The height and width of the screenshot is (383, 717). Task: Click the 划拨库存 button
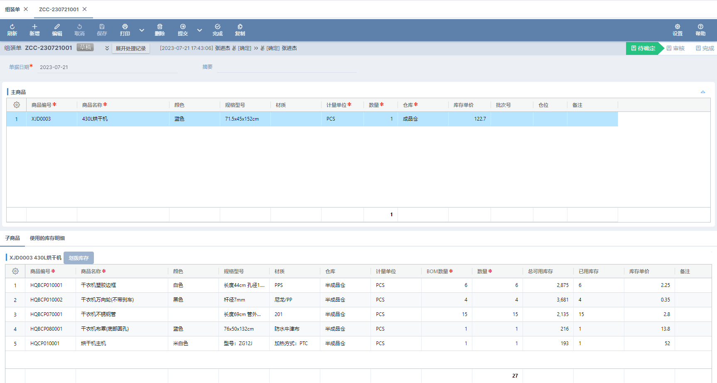pyautogui.click(x=79, y=258)
